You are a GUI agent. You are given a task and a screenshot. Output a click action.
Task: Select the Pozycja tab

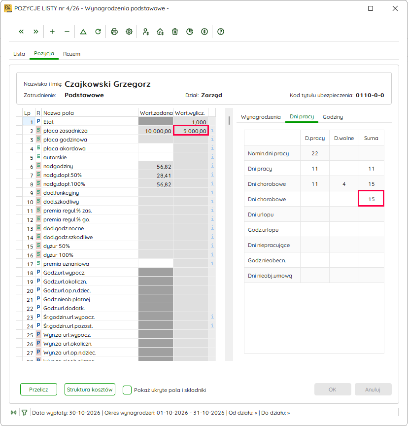tap(44, 54)
